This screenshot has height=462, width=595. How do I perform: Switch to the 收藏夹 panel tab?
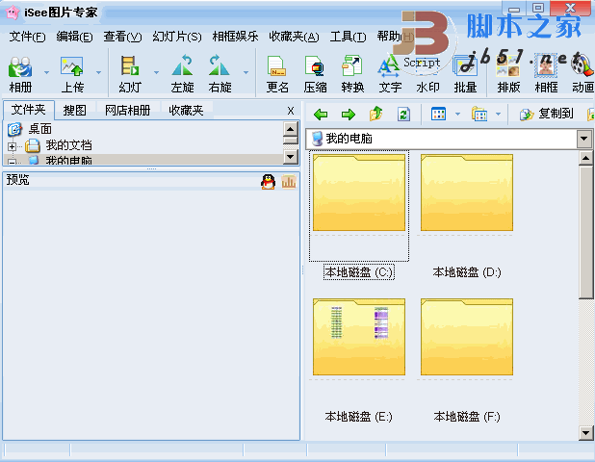pos(186,111)
